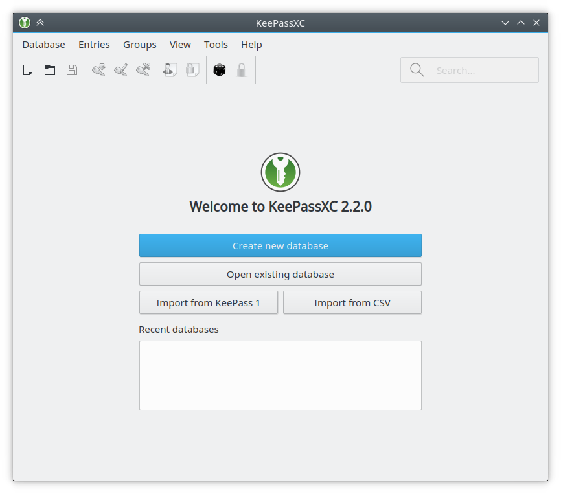Click the search magnifier icon
The height and width of the screenshot is (494, 561).
pos(417,70)
